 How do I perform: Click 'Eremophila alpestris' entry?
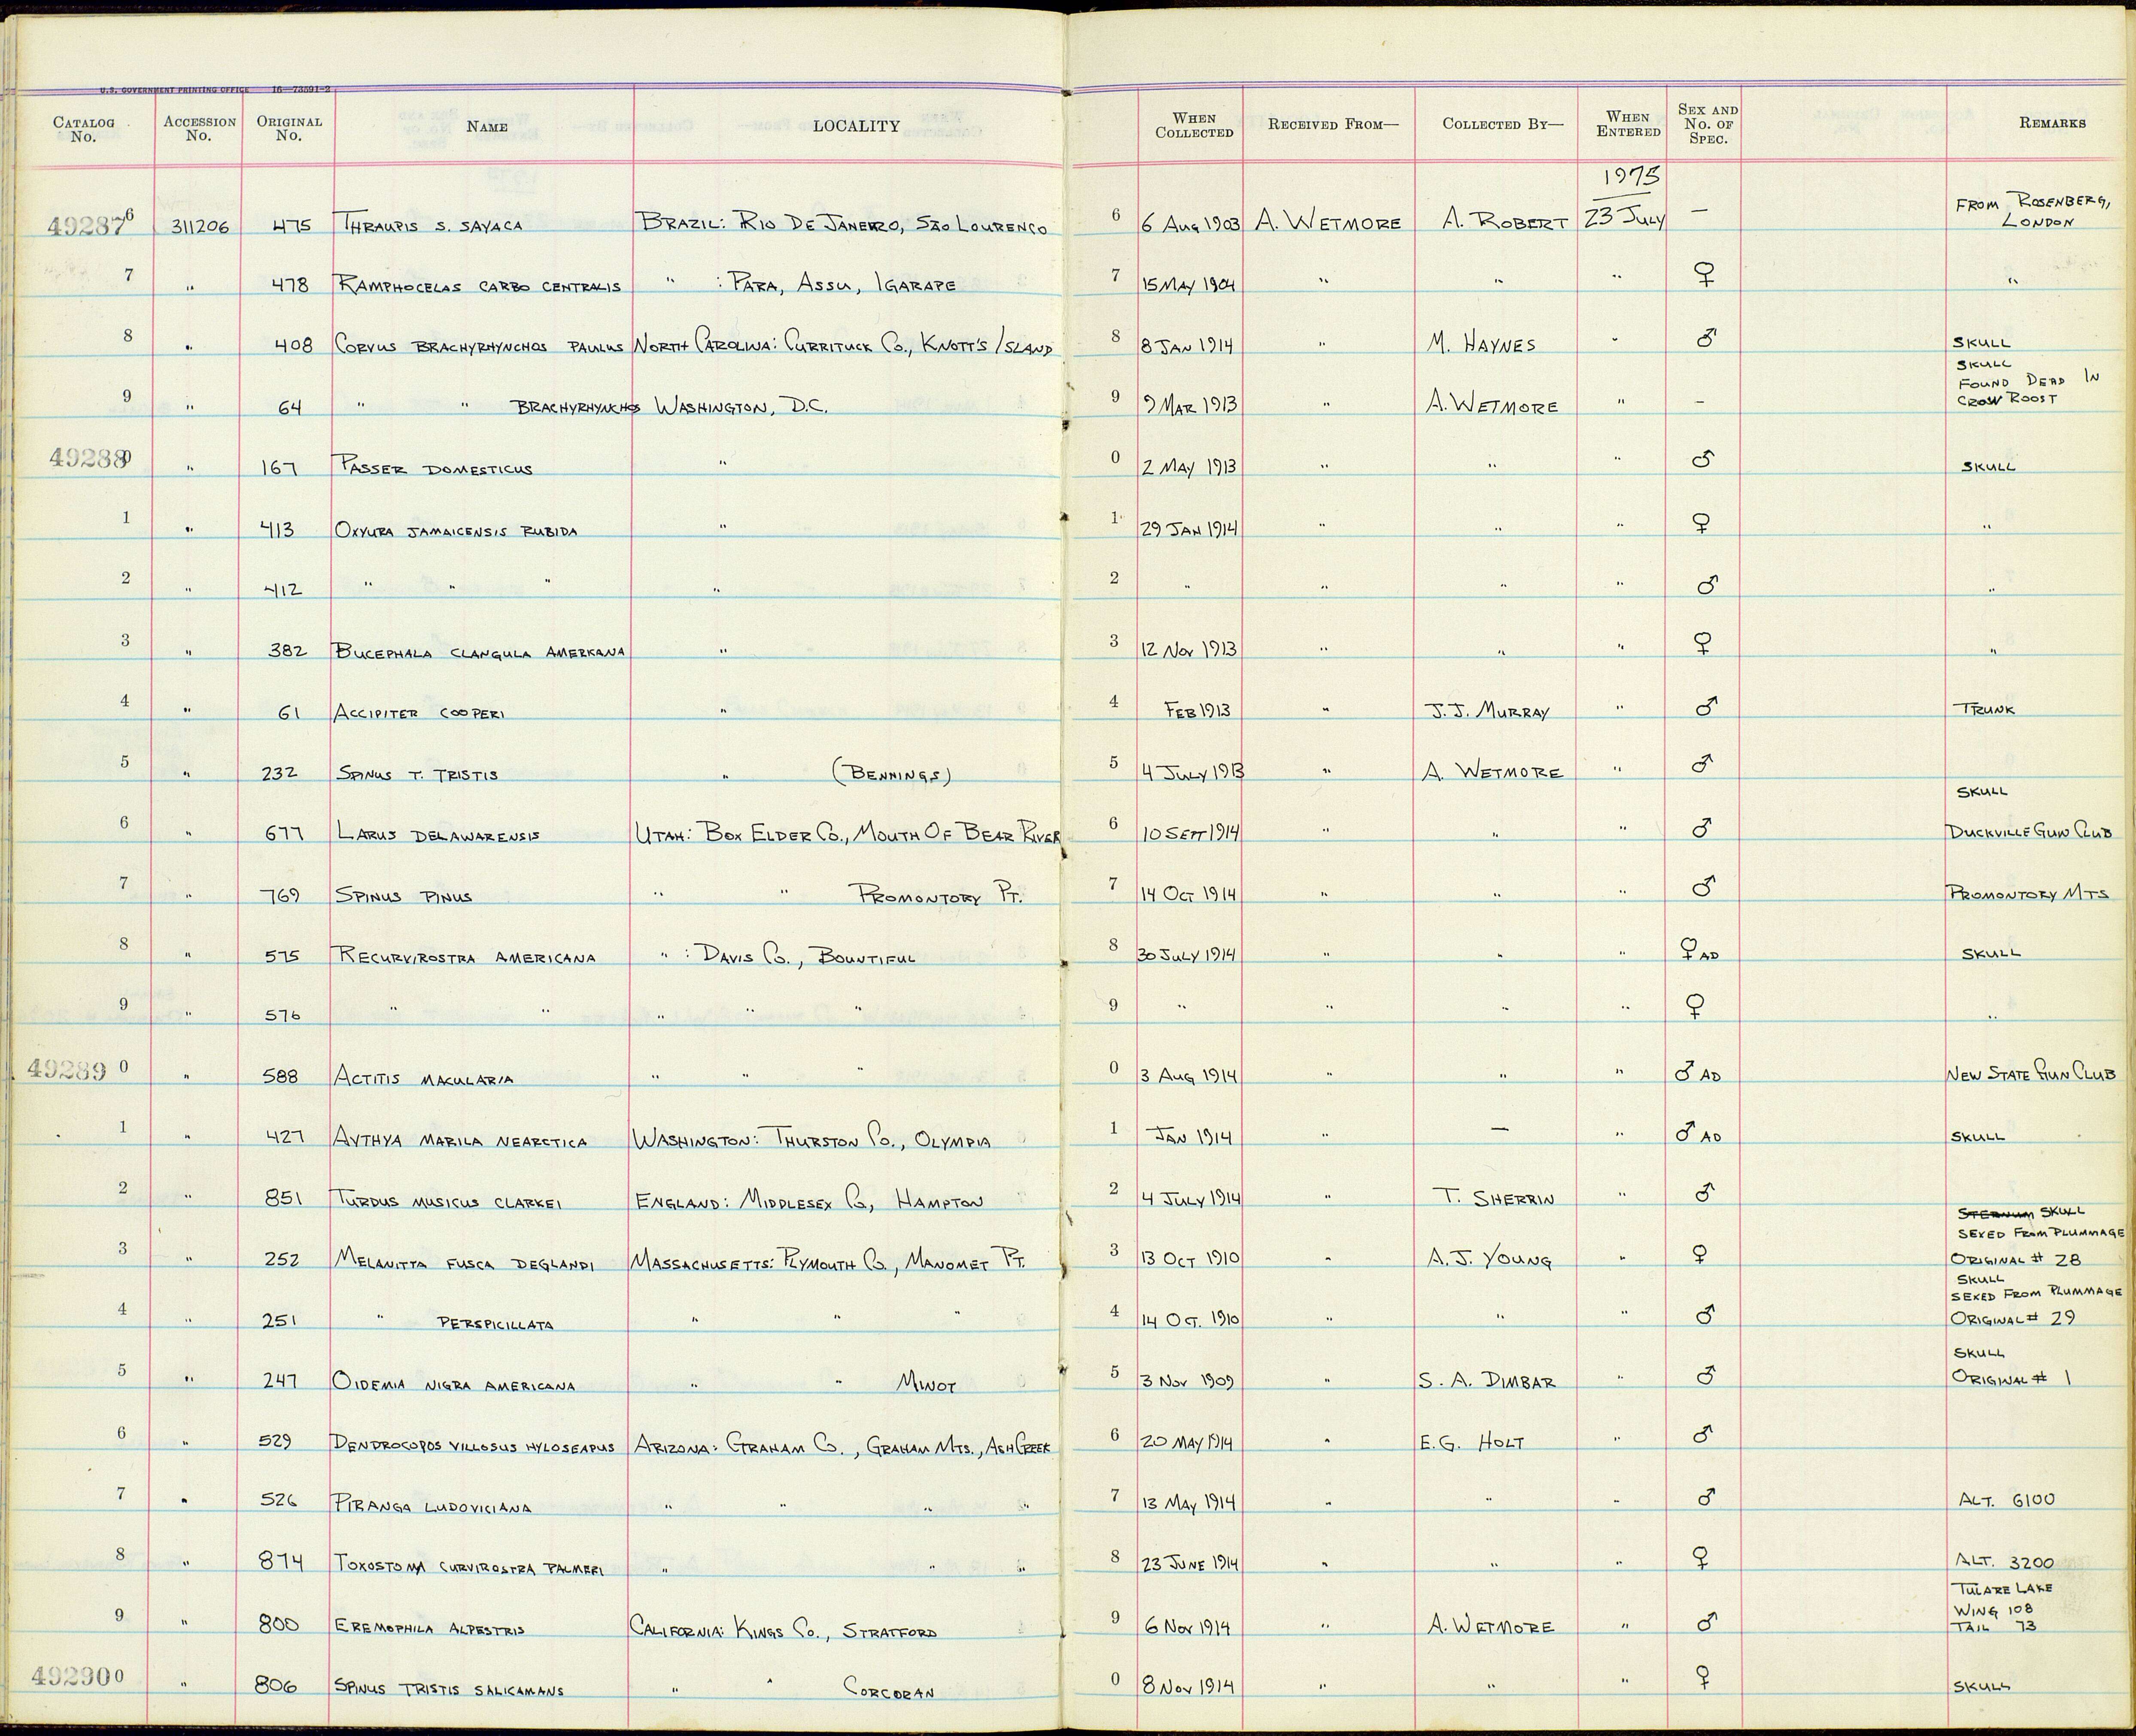pos(430,1628)
